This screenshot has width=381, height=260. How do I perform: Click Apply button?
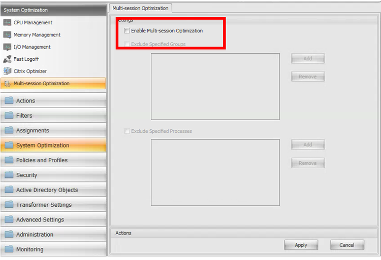coord(301,245)
